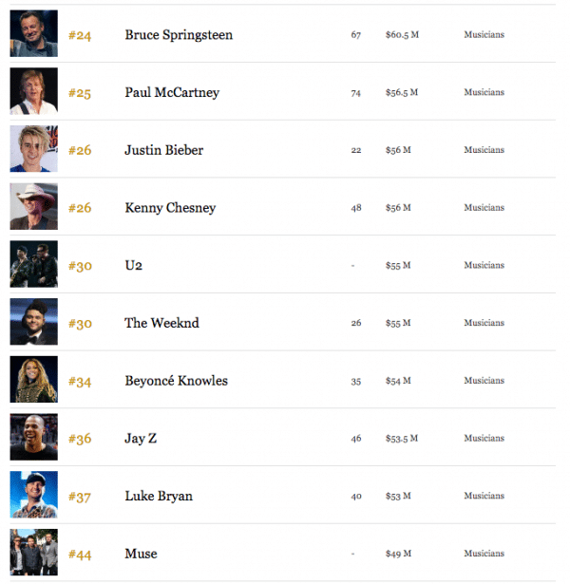Image resolution: width=570 pixels, height=584 pixels.
Task: Click the Muse name link
Action: [141, 554]
